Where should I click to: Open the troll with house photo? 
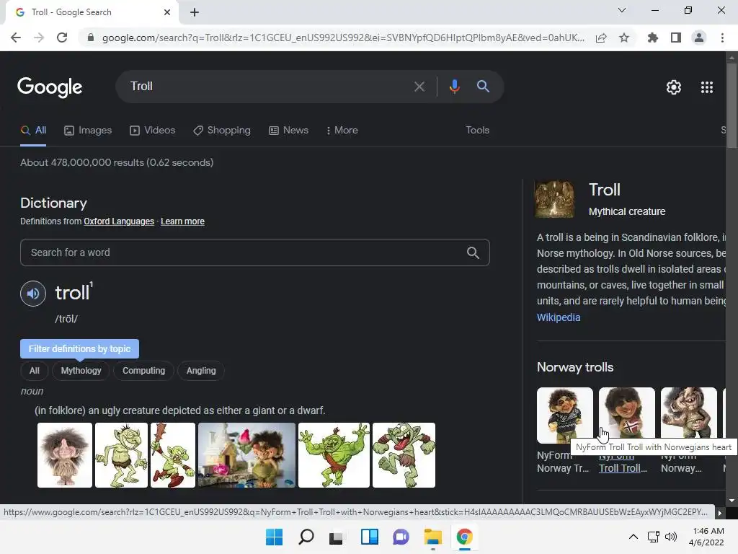246,455
